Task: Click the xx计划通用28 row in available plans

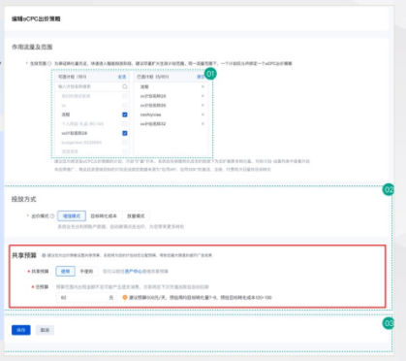Action: 92,133
